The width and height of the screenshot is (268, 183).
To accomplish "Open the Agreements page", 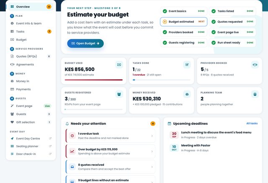I will pyautogui.click(x=31, y=64).
